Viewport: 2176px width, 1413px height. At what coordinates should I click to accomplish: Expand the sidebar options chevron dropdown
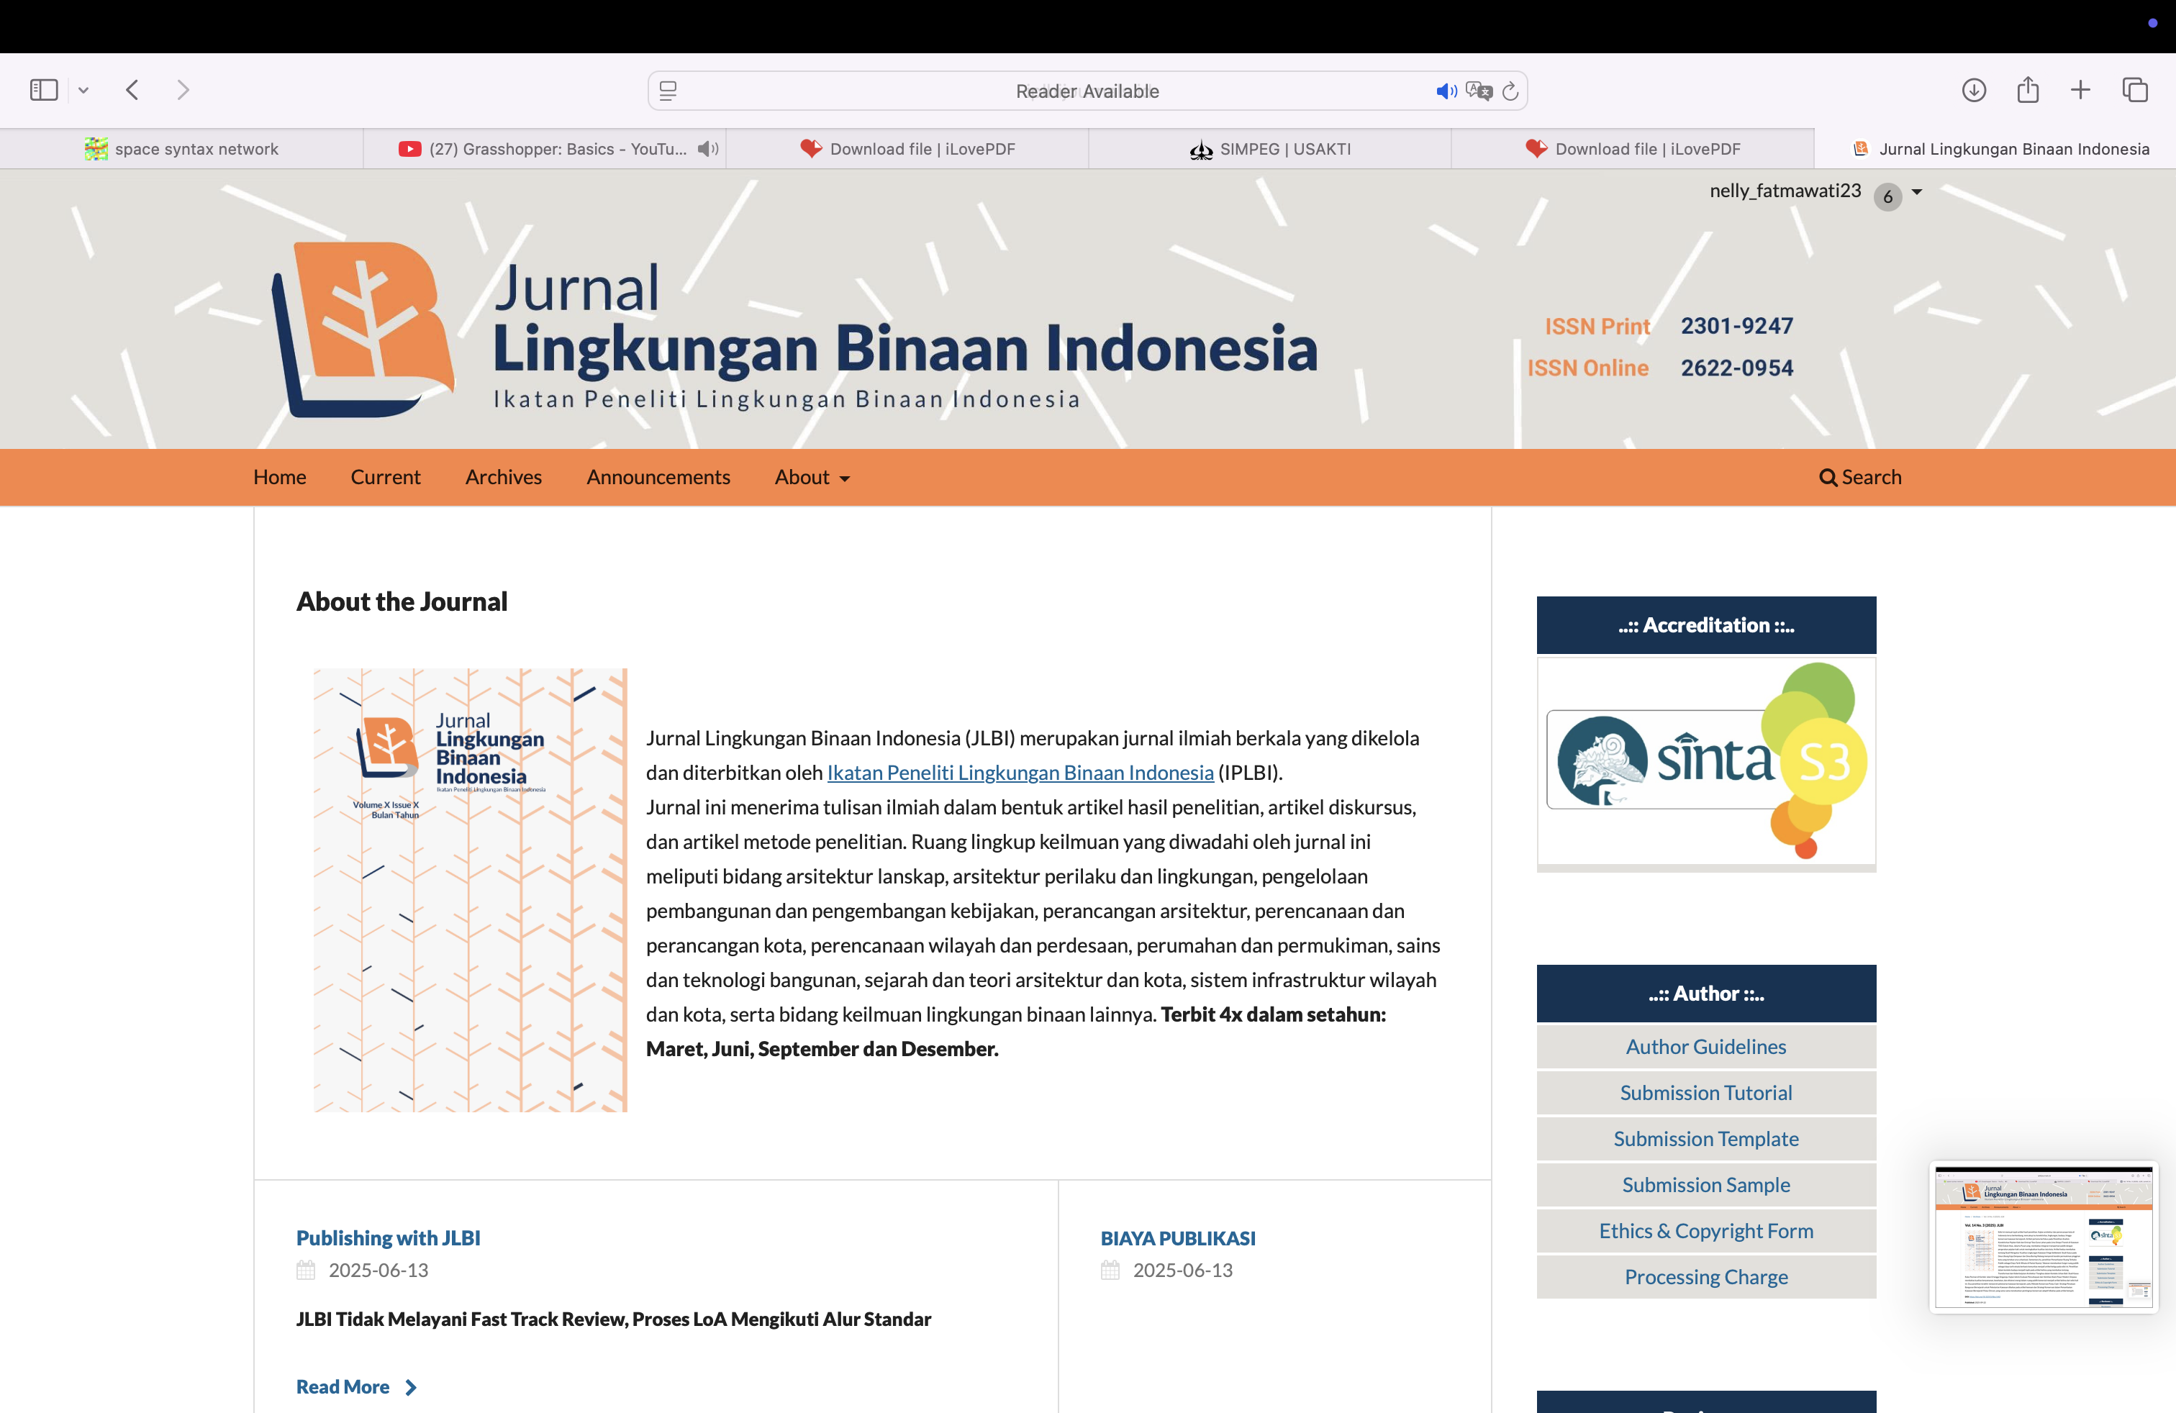tap(83, 89)
